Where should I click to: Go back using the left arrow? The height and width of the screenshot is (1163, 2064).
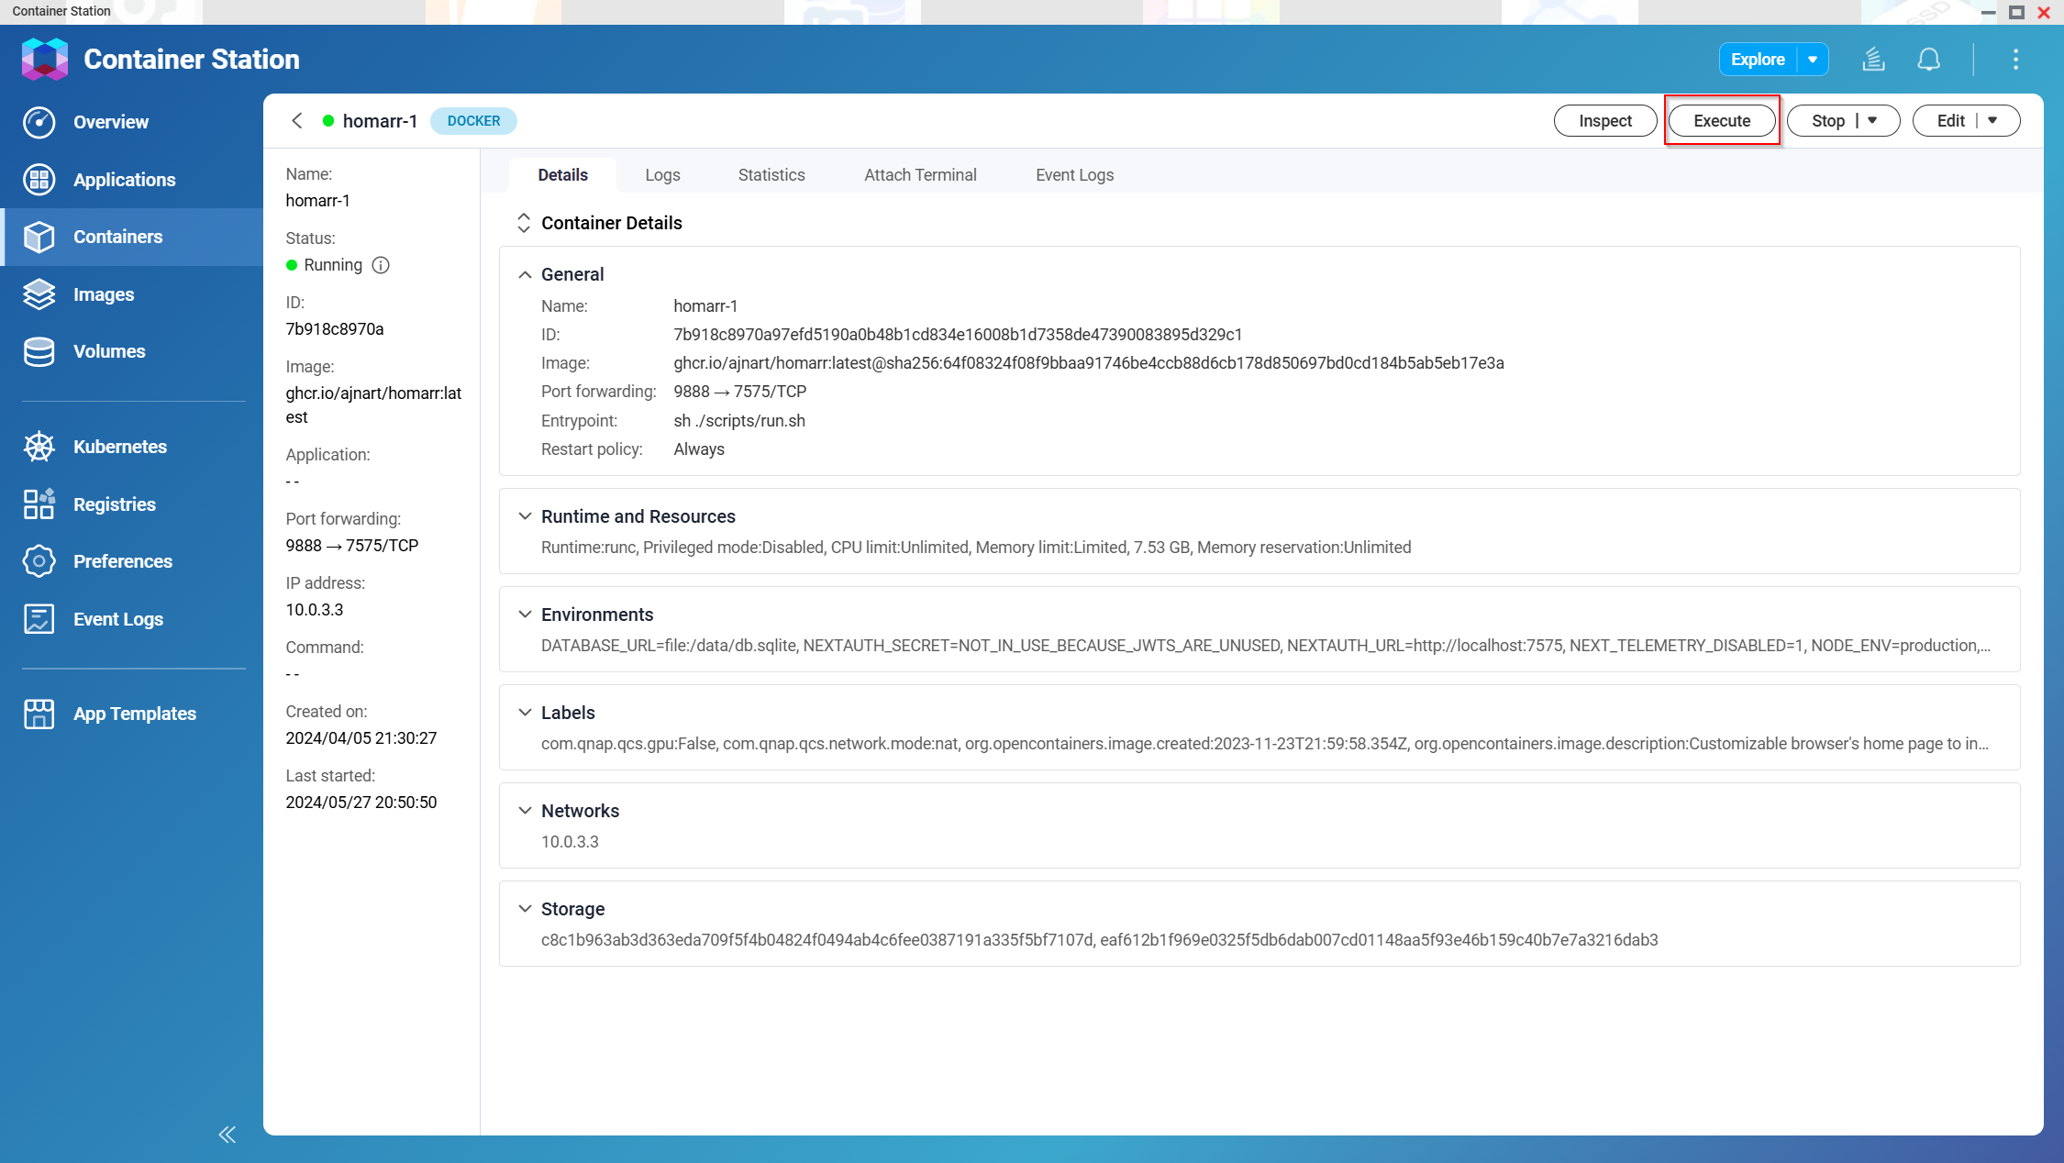pos(297,121)
